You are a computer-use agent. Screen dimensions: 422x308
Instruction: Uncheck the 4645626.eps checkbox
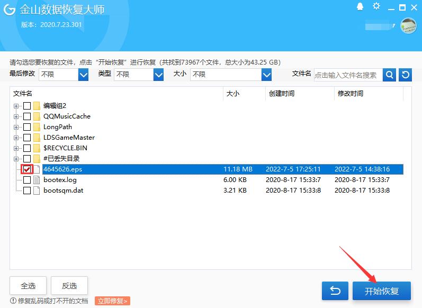pos(27,169)
